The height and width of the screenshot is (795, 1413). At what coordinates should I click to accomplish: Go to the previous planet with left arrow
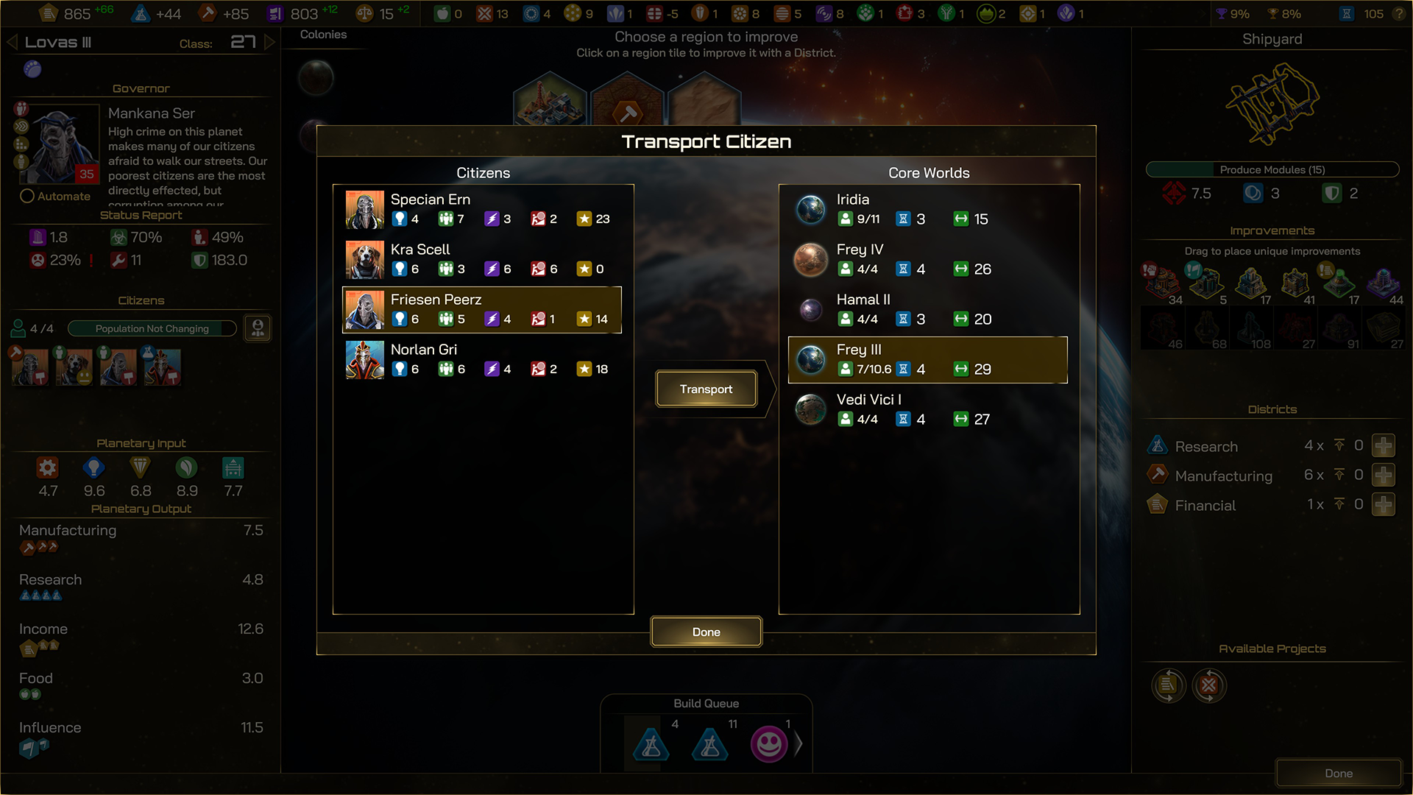[12, 42]
